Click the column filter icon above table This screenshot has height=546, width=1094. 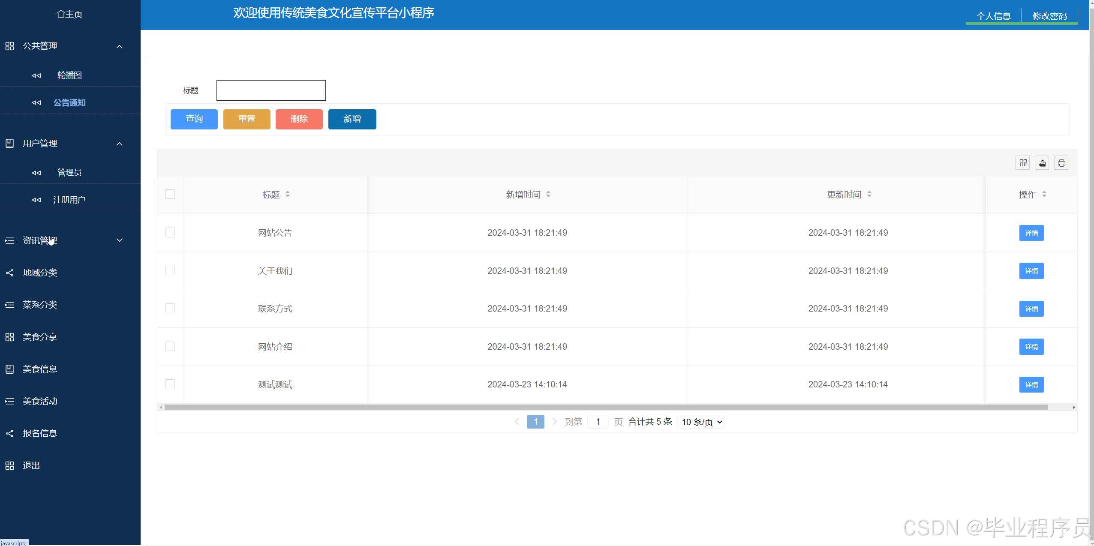[x=1023, y=163]
